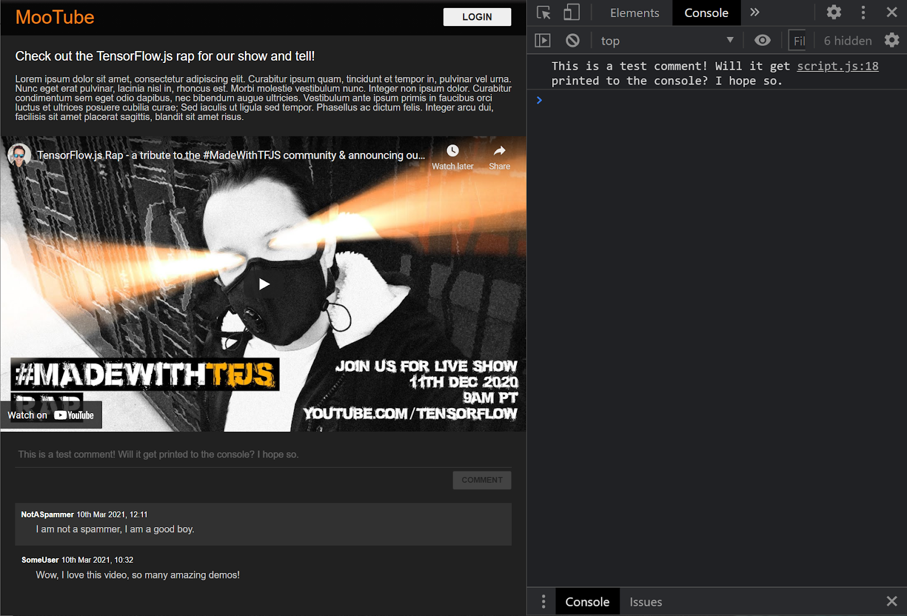Open console sidebar panel icon
This screenshot has height=616, width=907.
click(x=543, y=40)
